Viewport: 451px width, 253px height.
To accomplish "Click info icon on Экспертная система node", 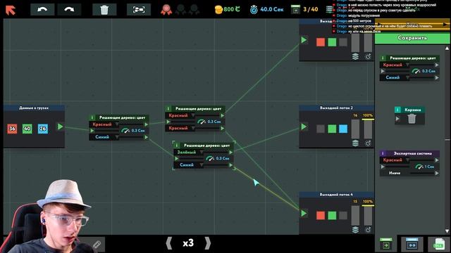I will (x=383, y=153).
